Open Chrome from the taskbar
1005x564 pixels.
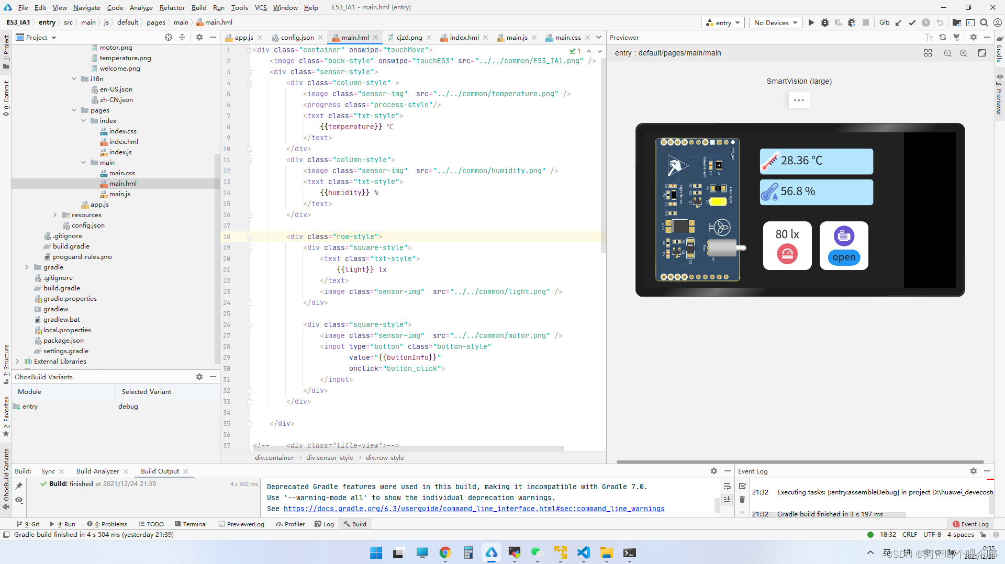(x=445, y=552)
